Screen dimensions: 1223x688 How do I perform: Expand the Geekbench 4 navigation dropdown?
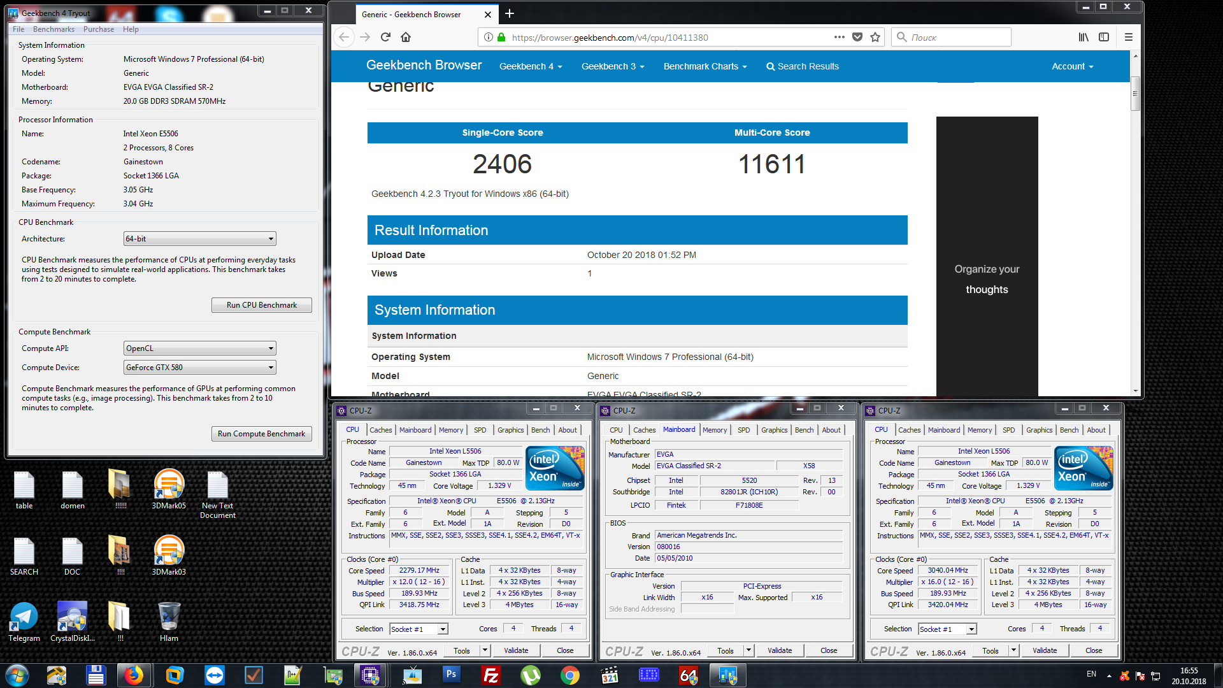[x=531, y=66]
